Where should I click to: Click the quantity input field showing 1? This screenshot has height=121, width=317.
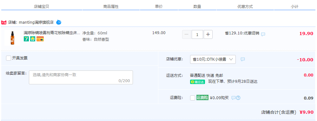pyautogui.click(x=197, y=35)
